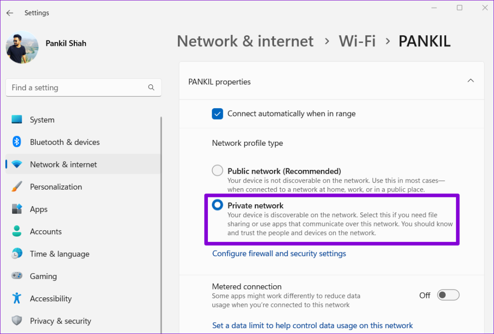Open Configure firewall and security settings link
The image size is (494, 334).
pyautogui.click(x=279, y=253)
